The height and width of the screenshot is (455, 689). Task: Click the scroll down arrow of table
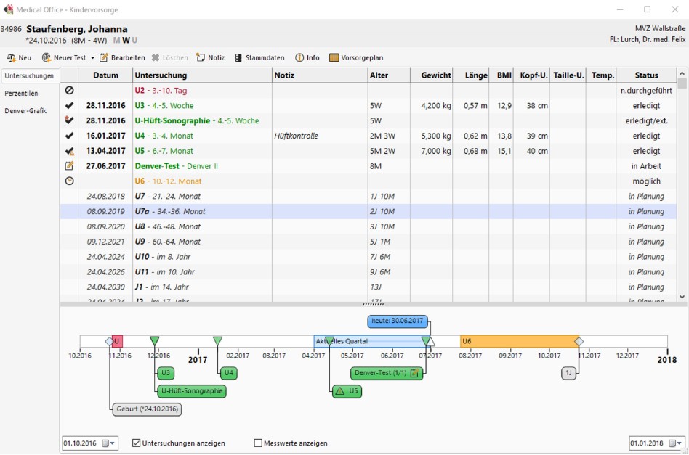(x=682, y=297)
